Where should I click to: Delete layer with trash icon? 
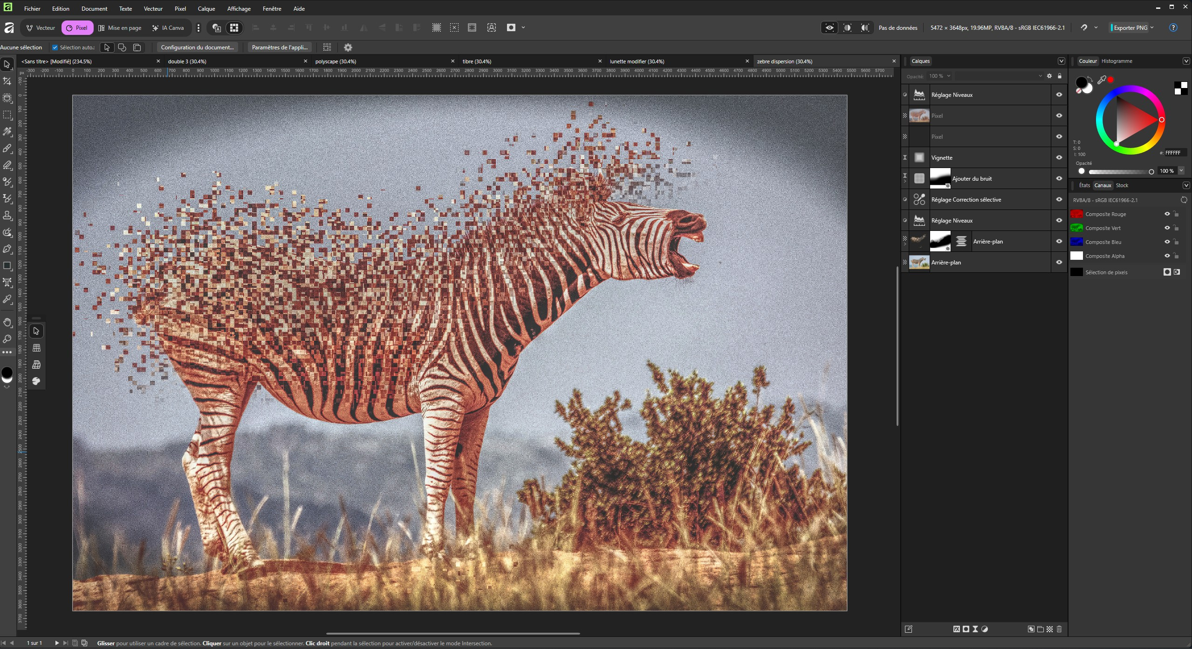[1059, 629]
